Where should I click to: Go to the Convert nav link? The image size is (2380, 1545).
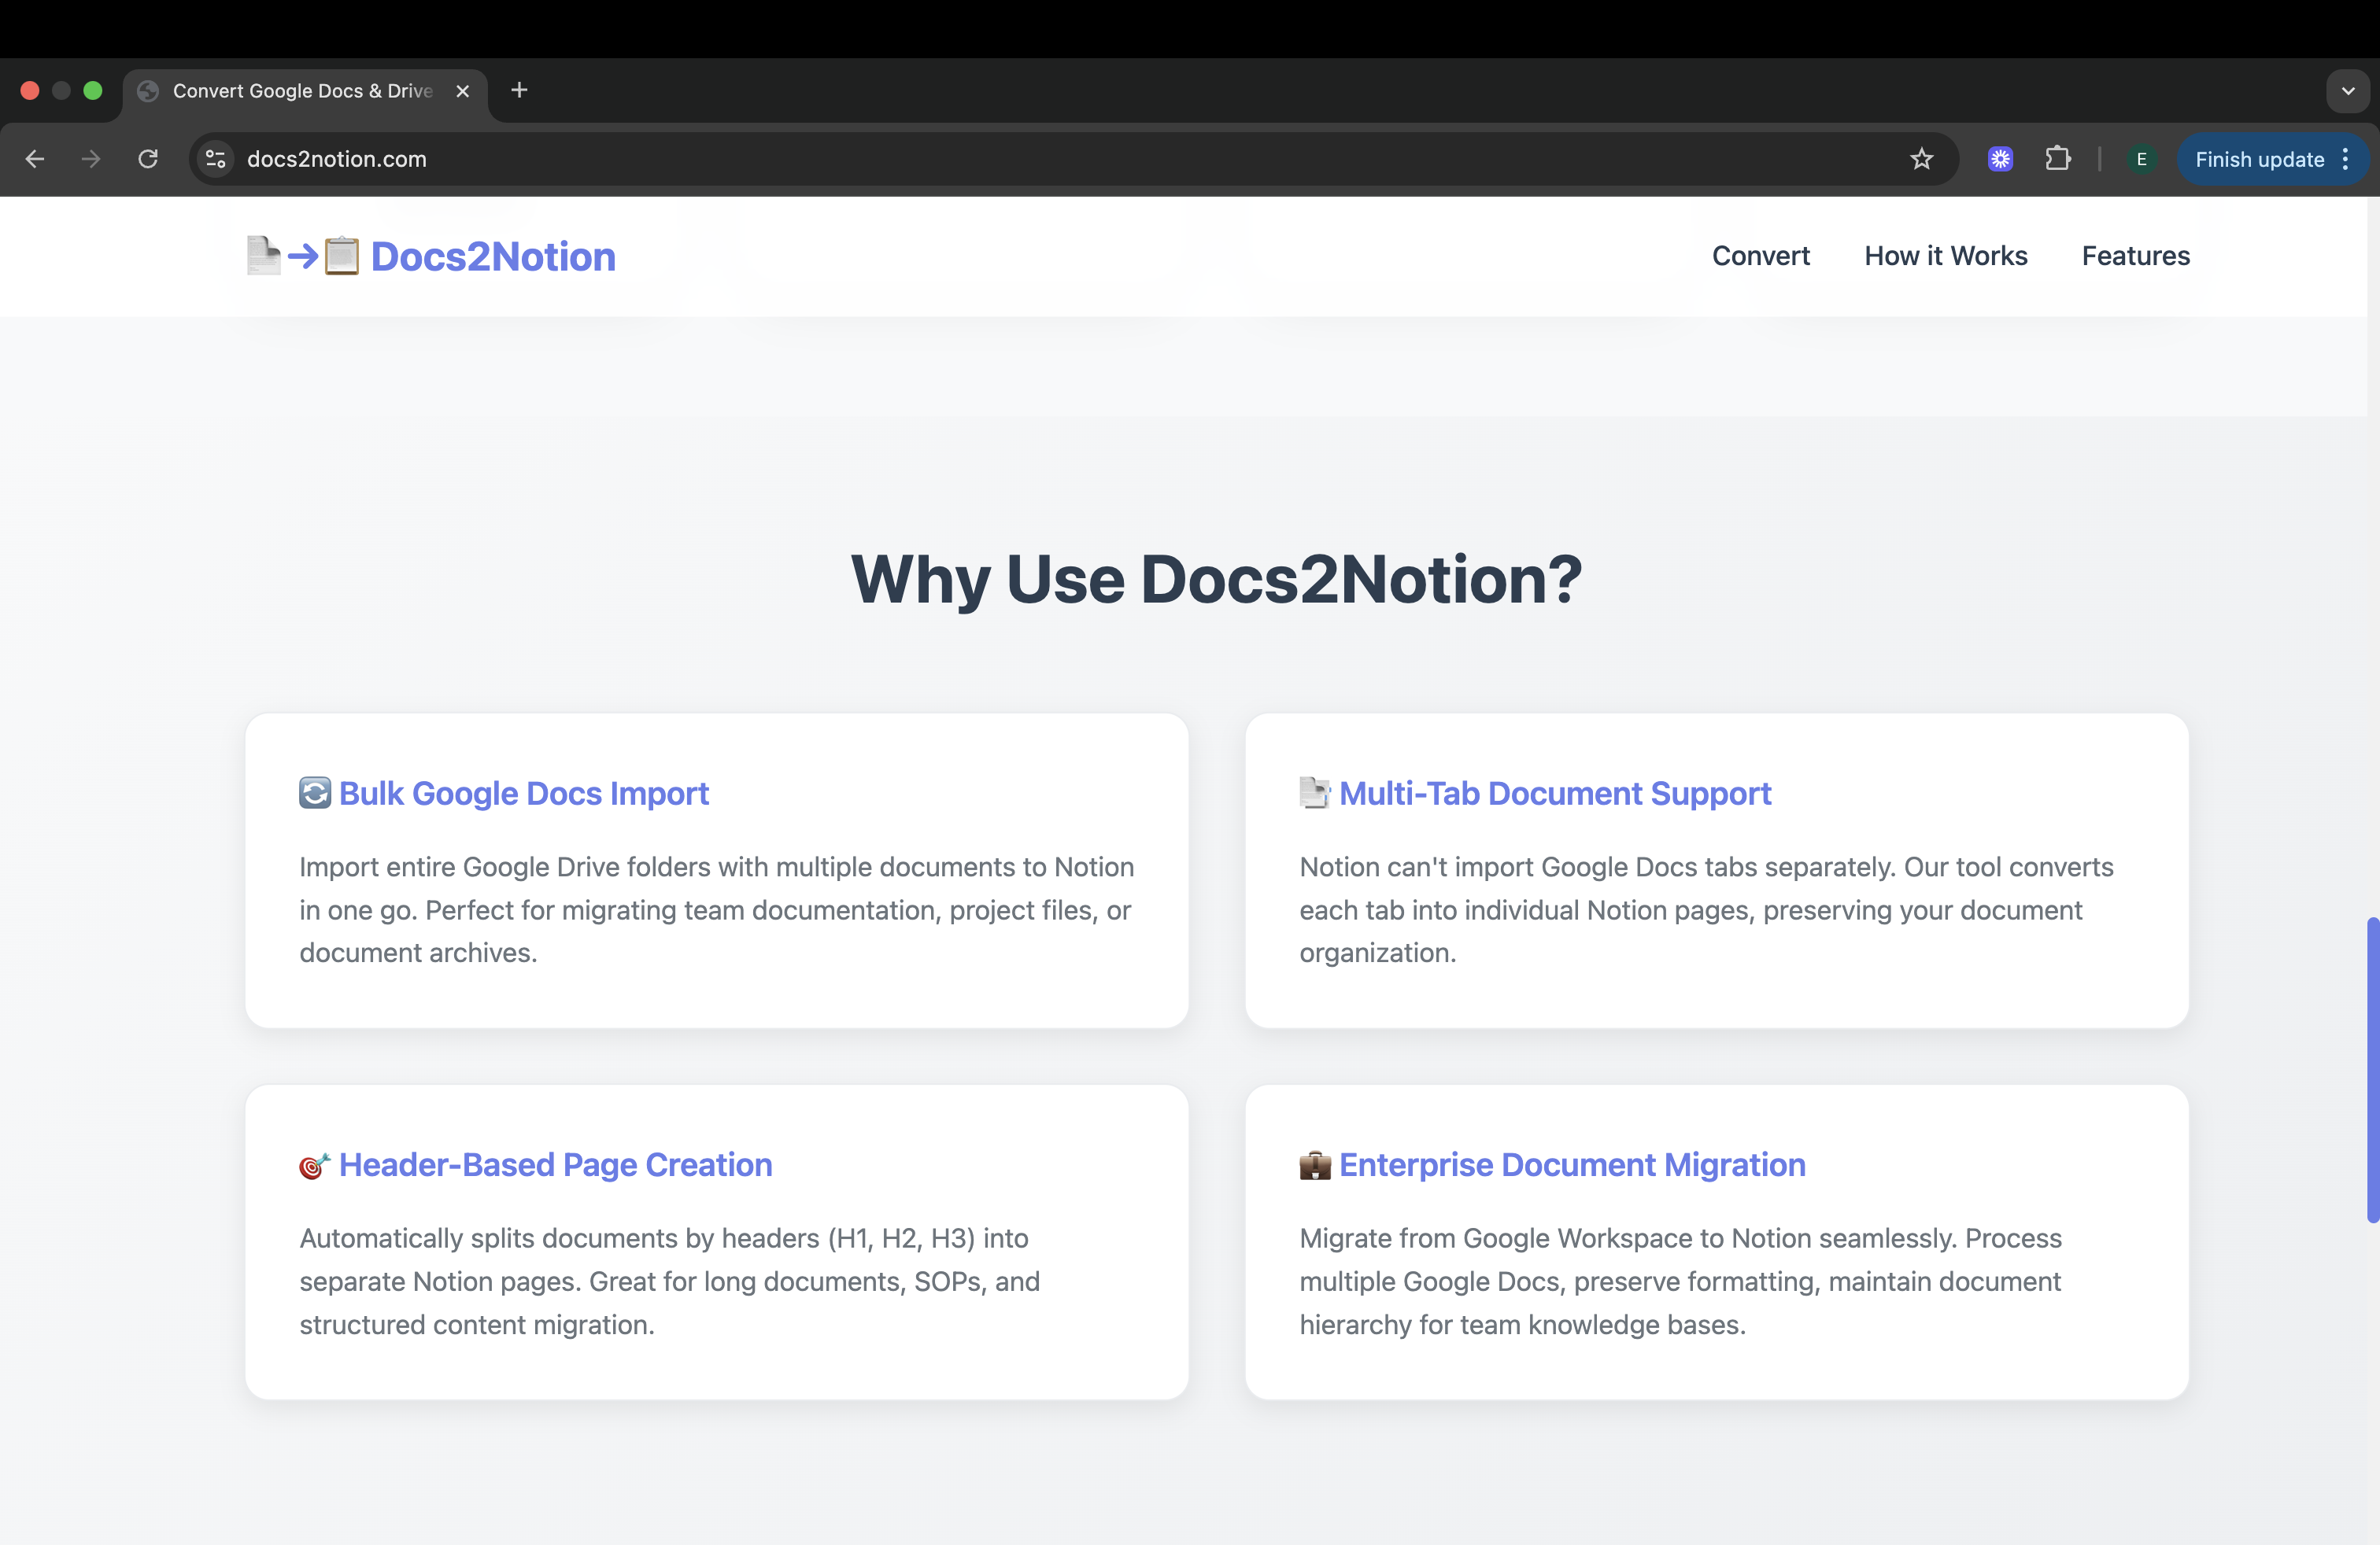(x=1760, y=256)
